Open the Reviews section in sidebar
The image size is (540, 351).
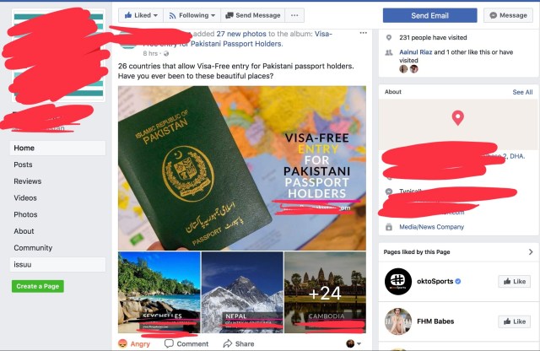tap(28, 181)
